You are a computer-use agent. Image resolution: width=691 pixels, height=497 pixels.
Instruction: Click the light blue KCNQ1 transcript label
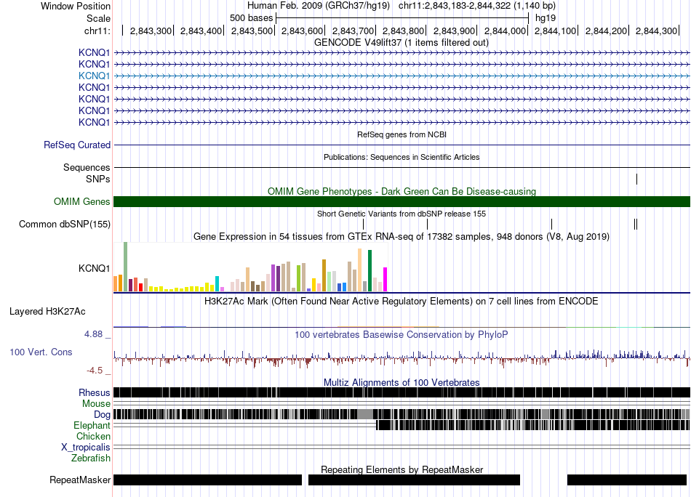point(94,76)
